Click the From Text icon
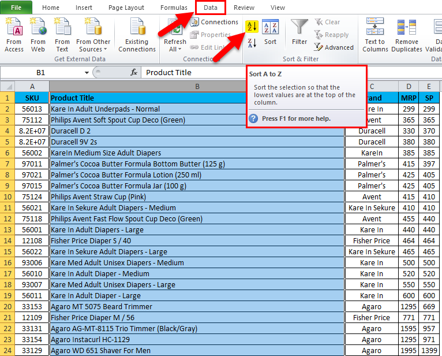The width and height of the screenshot is (442, 356). tap(62, 27)
